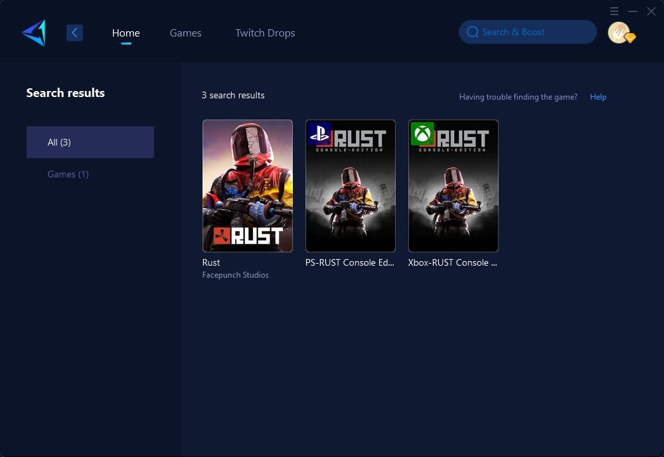
Task: Select the Rust game cover thumbnail
Action: coord(247,186)
